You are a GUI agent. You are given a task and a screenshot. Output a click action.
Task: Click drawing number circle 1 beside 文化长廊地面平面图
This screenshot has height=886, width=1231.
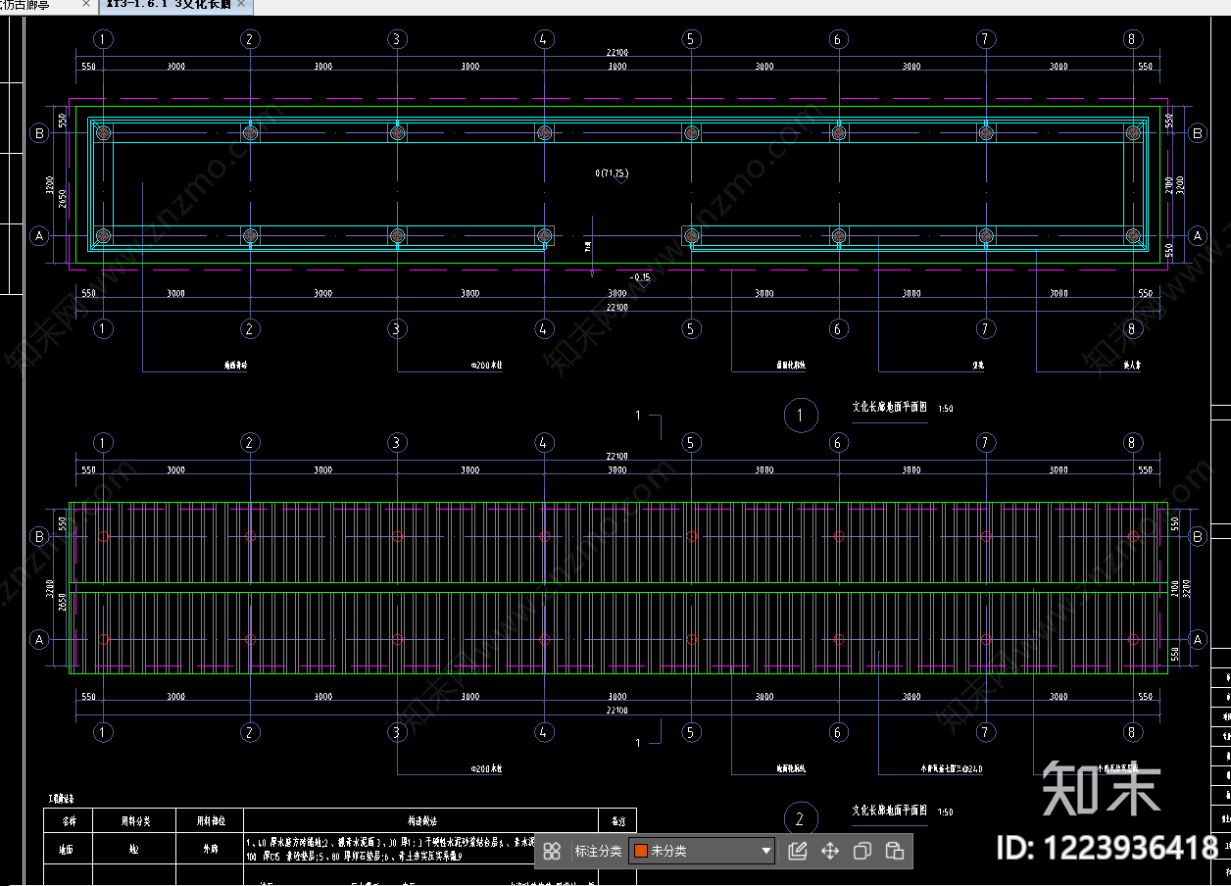[801, 416]
